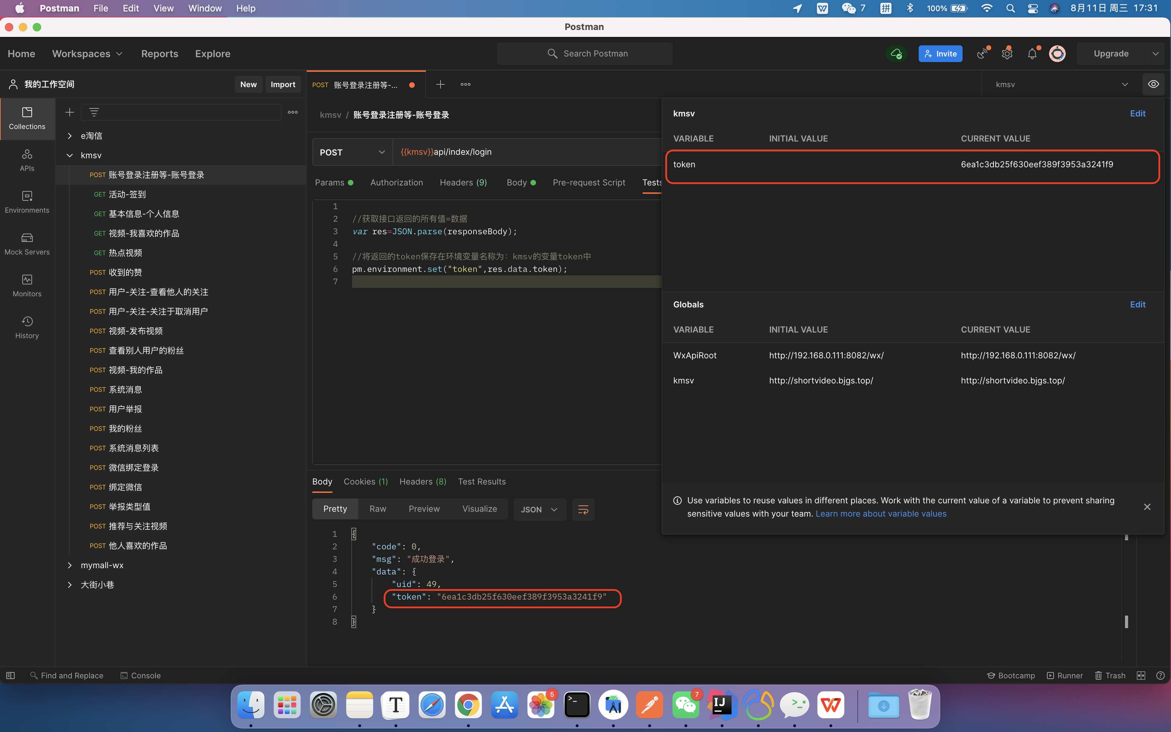
Task: Open the JSON format dropdown
Action: click(x=539, y=509)
